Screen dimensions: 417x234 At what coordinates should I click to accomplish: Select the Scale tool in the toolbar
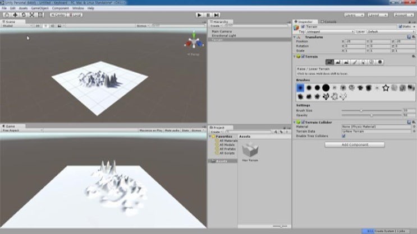[31, 15]
